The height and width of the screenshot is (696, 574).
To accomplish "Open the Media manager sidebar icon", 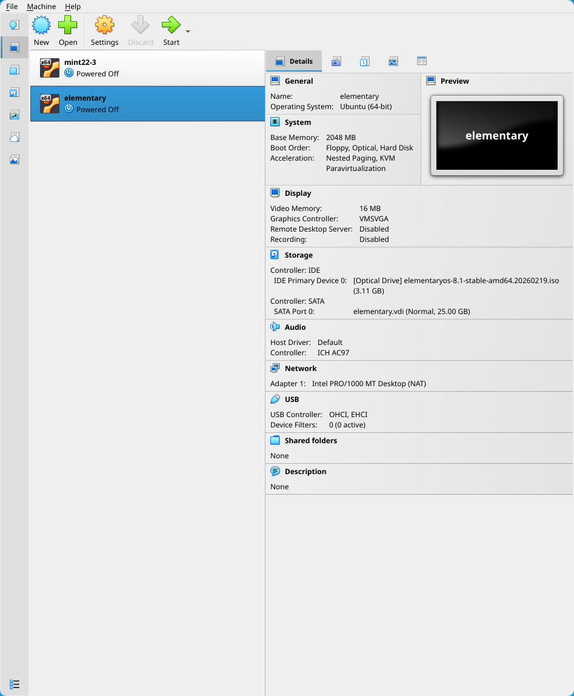I will 14,92.
